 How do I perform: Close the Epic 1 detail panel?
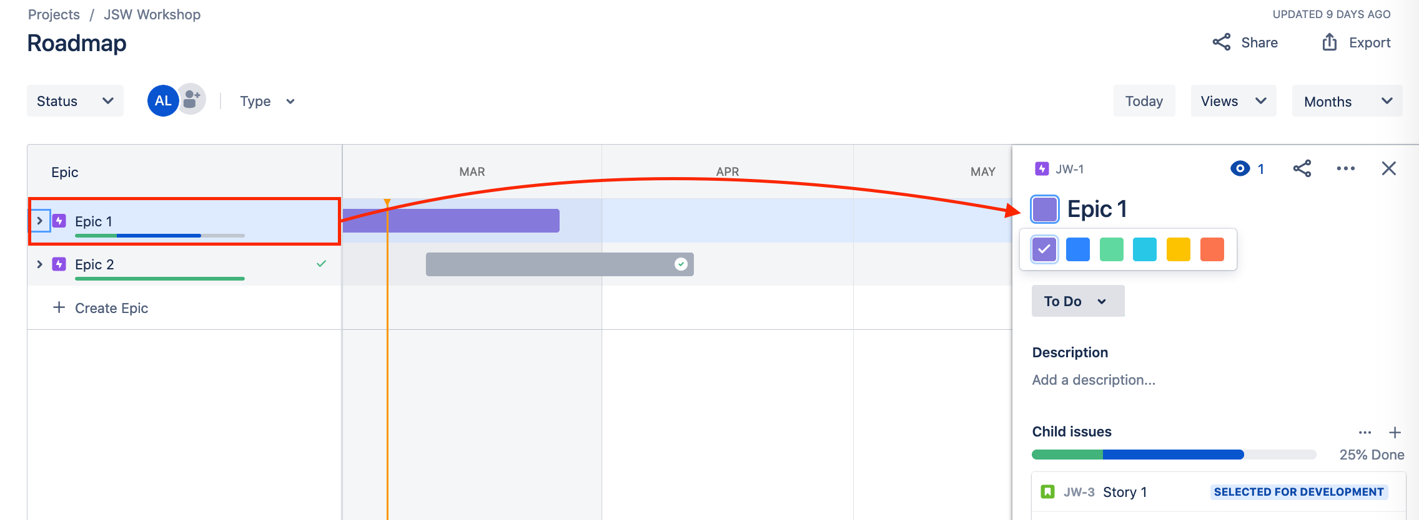1389,168
